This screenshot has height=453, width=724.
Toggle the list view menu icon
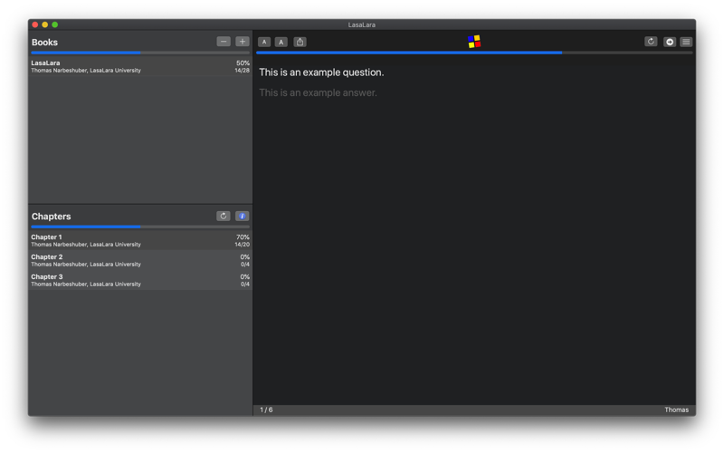coord(687,42)
